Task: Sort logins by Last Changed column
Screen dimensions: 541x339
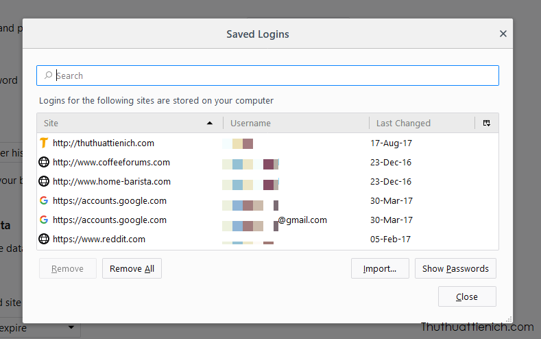Action: (418, 124)
